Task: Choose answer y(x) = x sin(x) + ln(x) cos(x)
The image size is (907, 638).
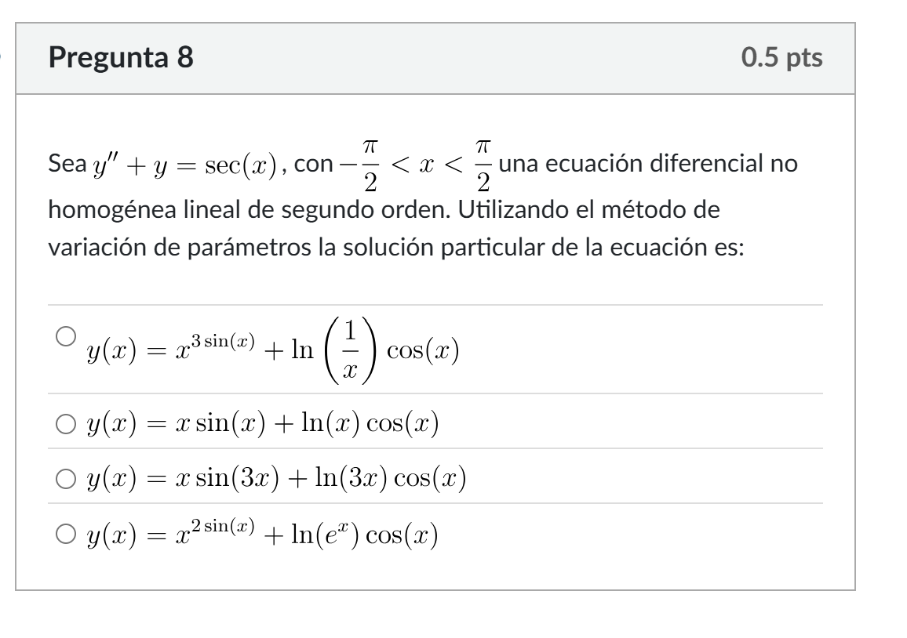Action: tap(66, 423)
